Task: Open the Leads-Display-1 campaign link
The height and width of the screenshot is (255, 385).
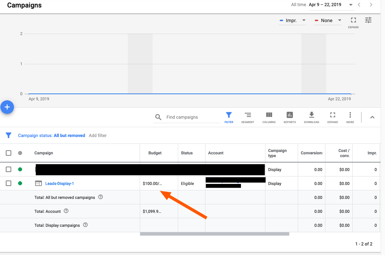Action: 60,184
